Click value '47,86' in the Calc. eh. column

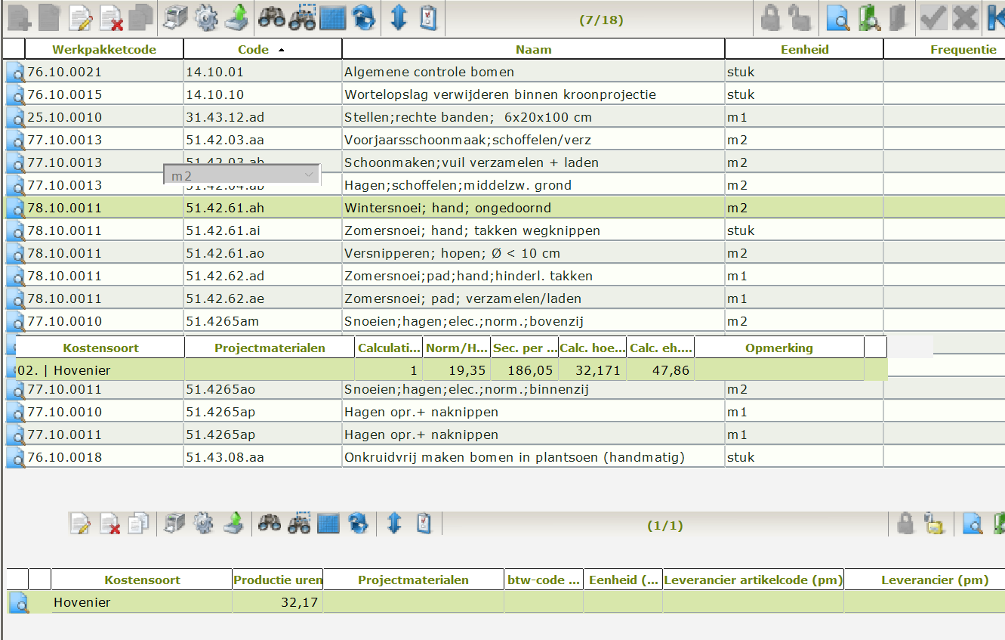[661, 370]
